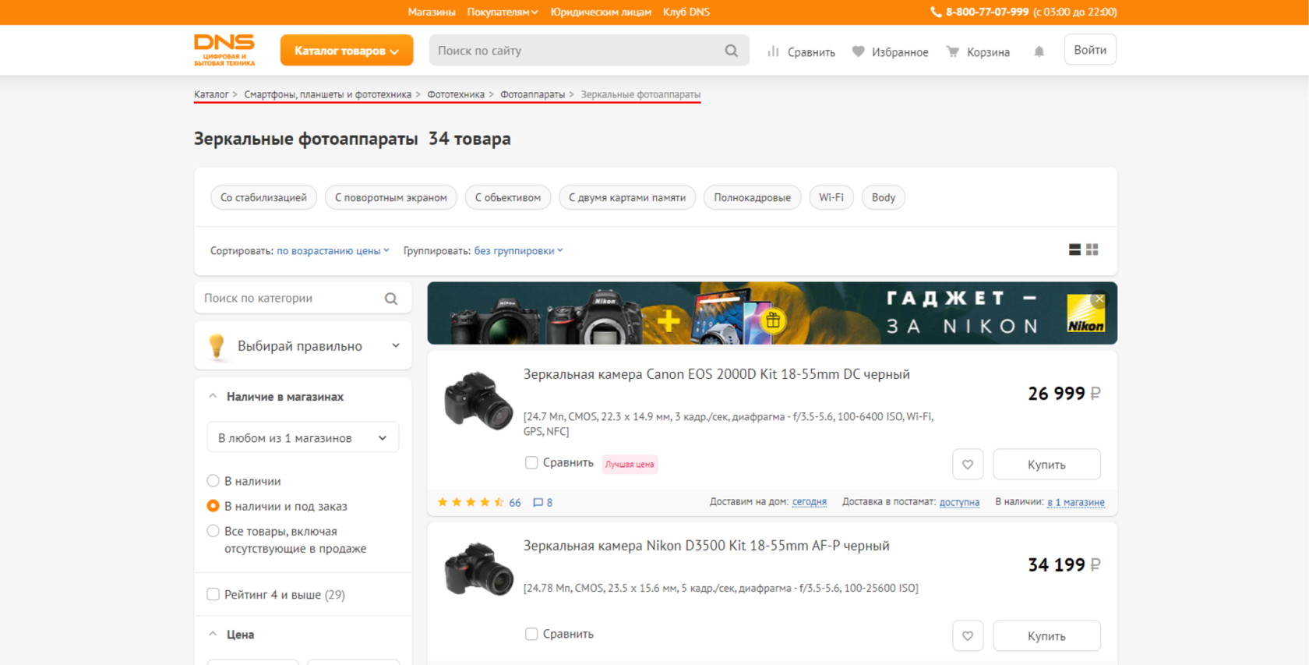Open Магазины in top menu
The width and height of the screenshot is (1309, 665).
coord(432,12)
